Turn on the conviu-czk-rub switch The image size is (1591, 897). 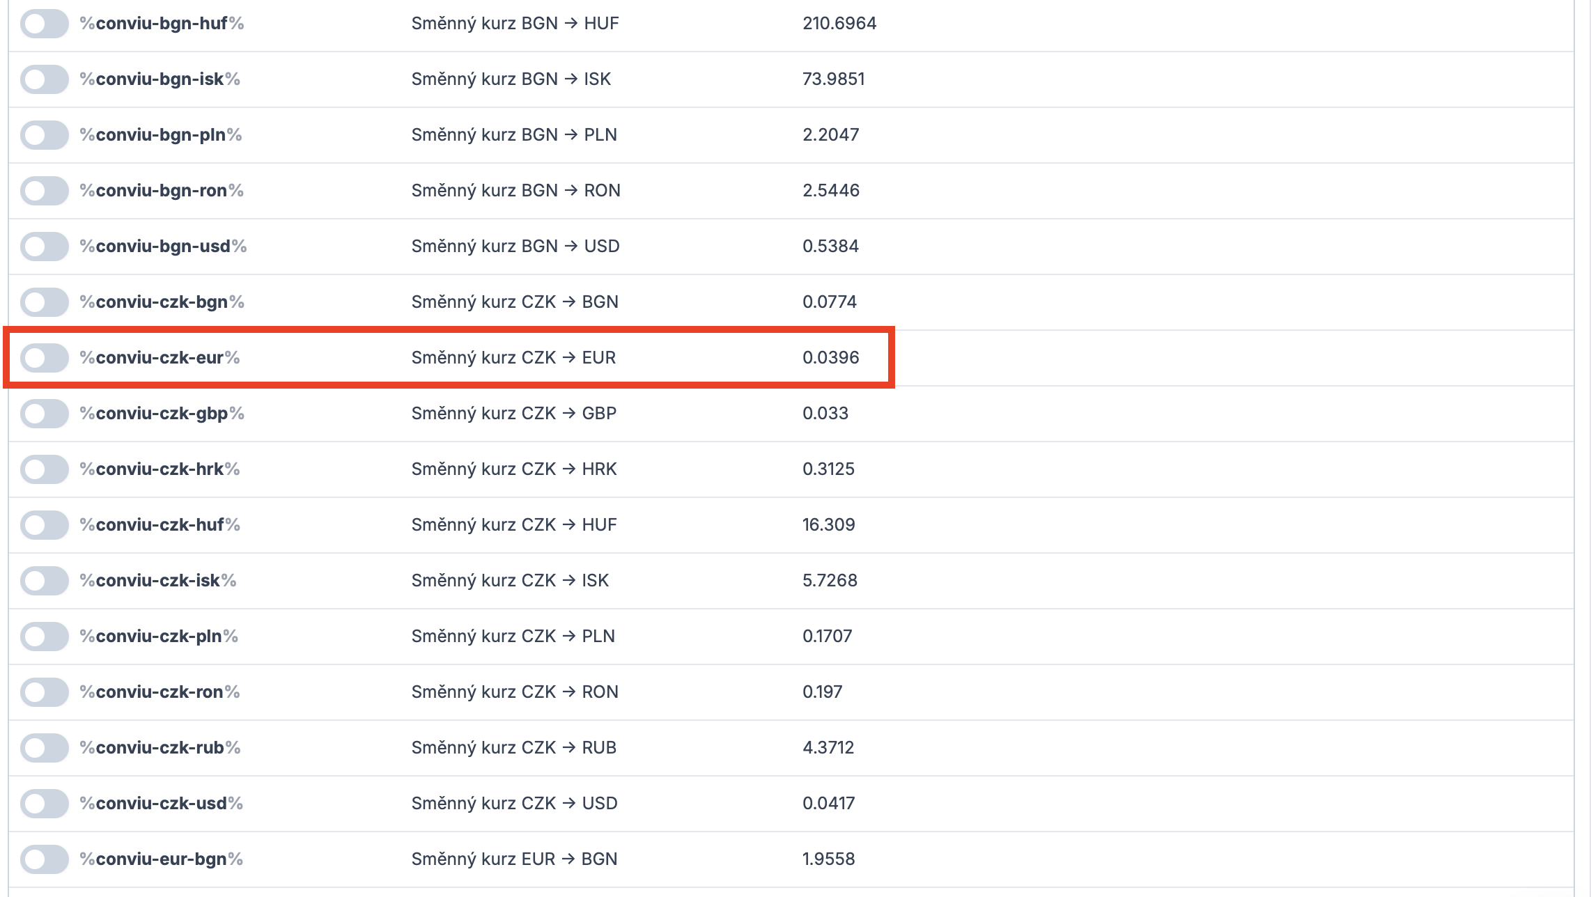(45, 748)
